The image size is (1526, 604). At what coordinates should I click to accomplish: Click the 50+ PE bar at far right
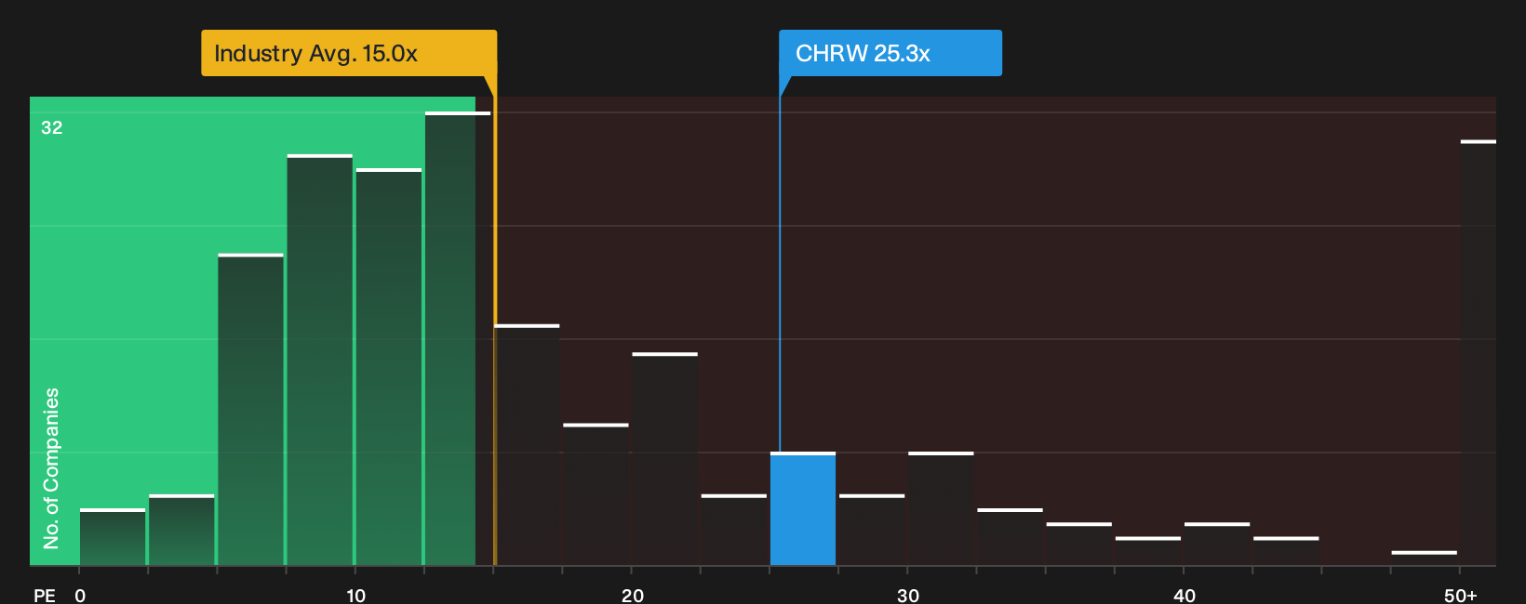coord(1478,353)
